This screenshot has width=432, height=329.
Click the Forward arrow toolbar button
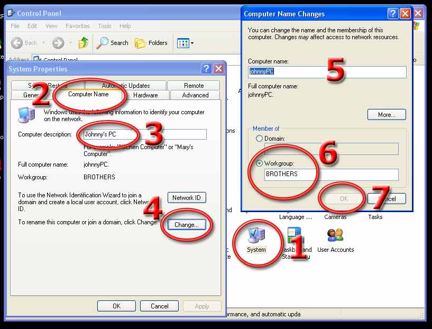58,43
